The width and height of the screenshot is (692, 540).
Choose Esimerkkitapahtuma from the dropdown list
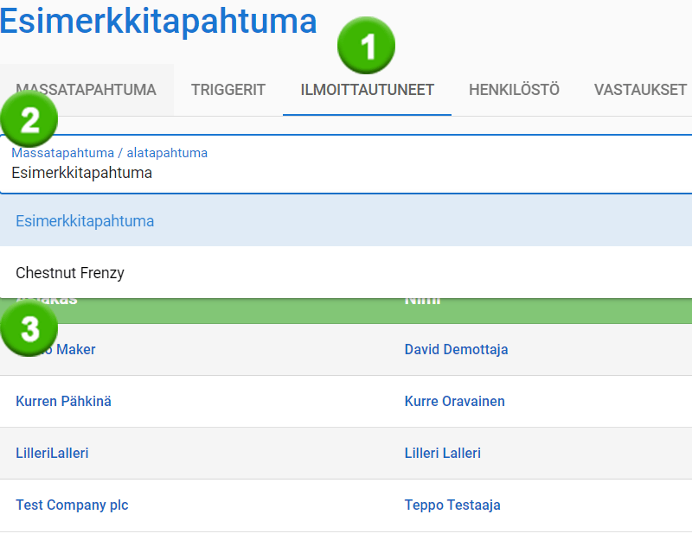[x=85, y=221]
